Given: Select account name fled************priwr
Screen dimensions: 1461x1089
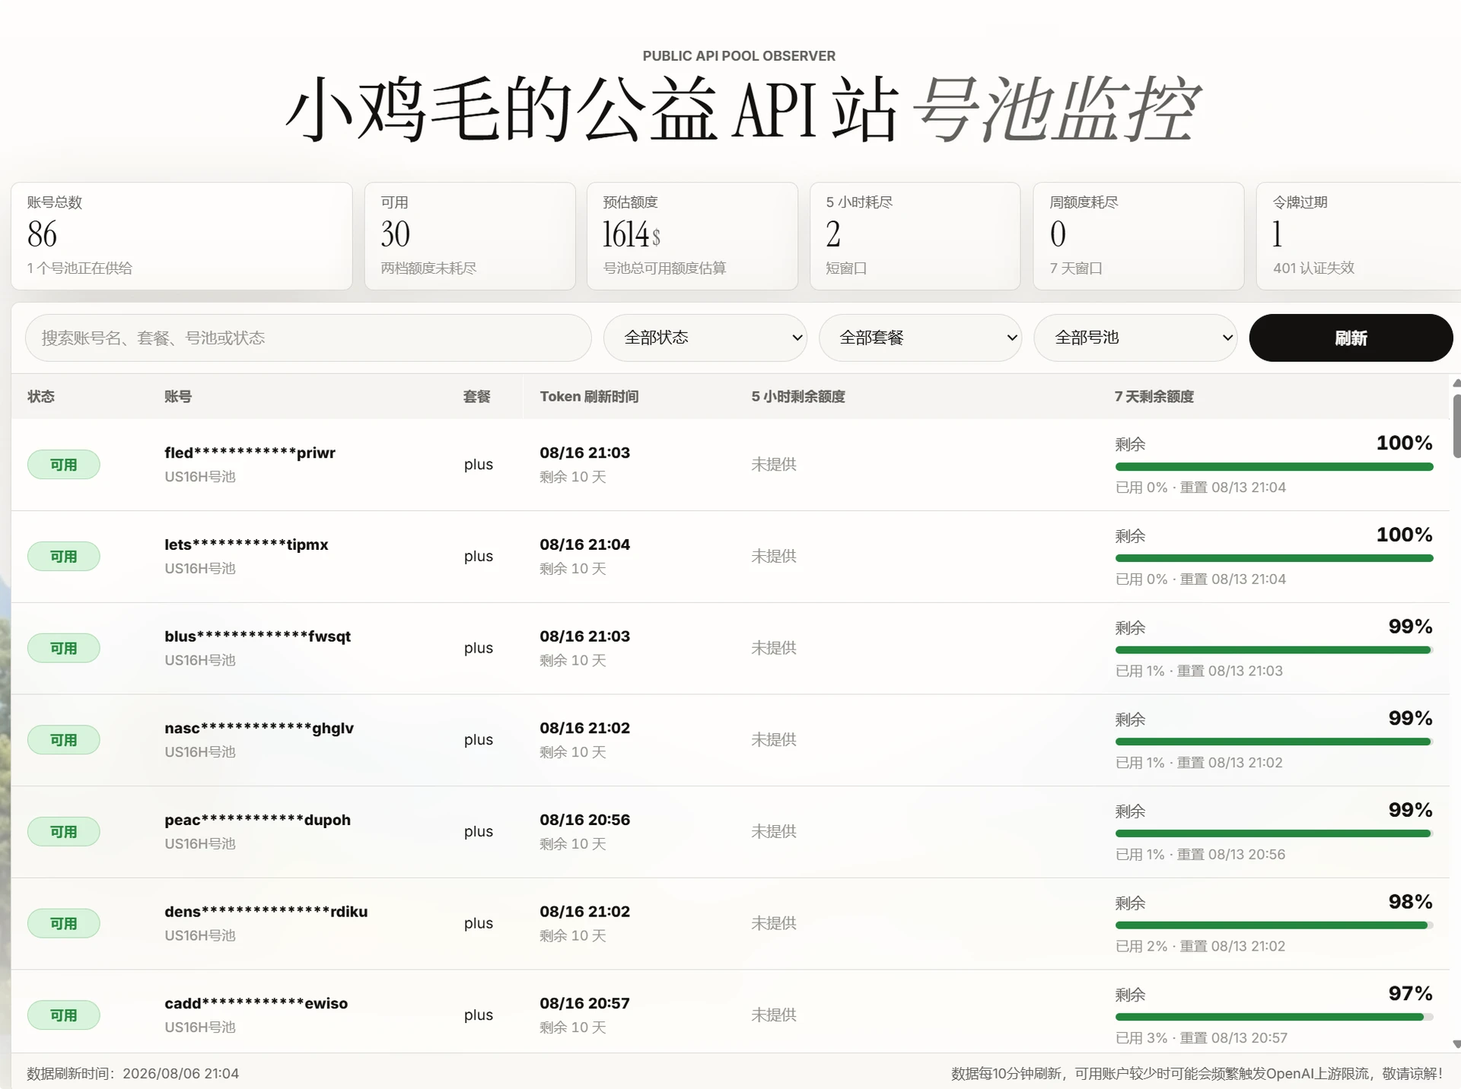Looking at the screenshot, I should [x=250, y=452].
